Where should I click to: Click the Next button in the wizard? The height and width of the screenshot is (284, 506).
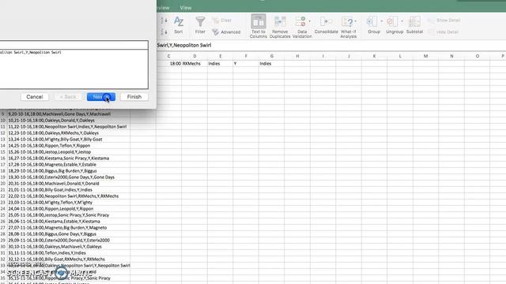point(101,97)
